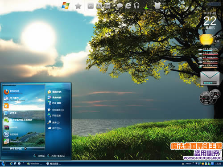
Task: Click the star icon in top dock
Action: pos(78,6)
